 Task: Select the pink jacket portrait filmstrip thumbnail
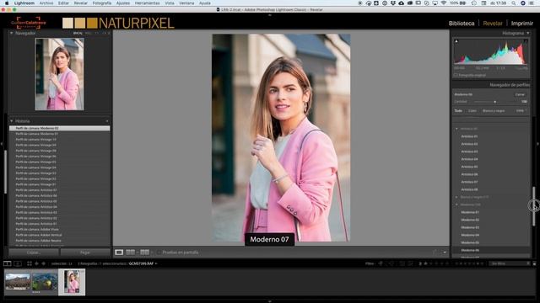72,282
